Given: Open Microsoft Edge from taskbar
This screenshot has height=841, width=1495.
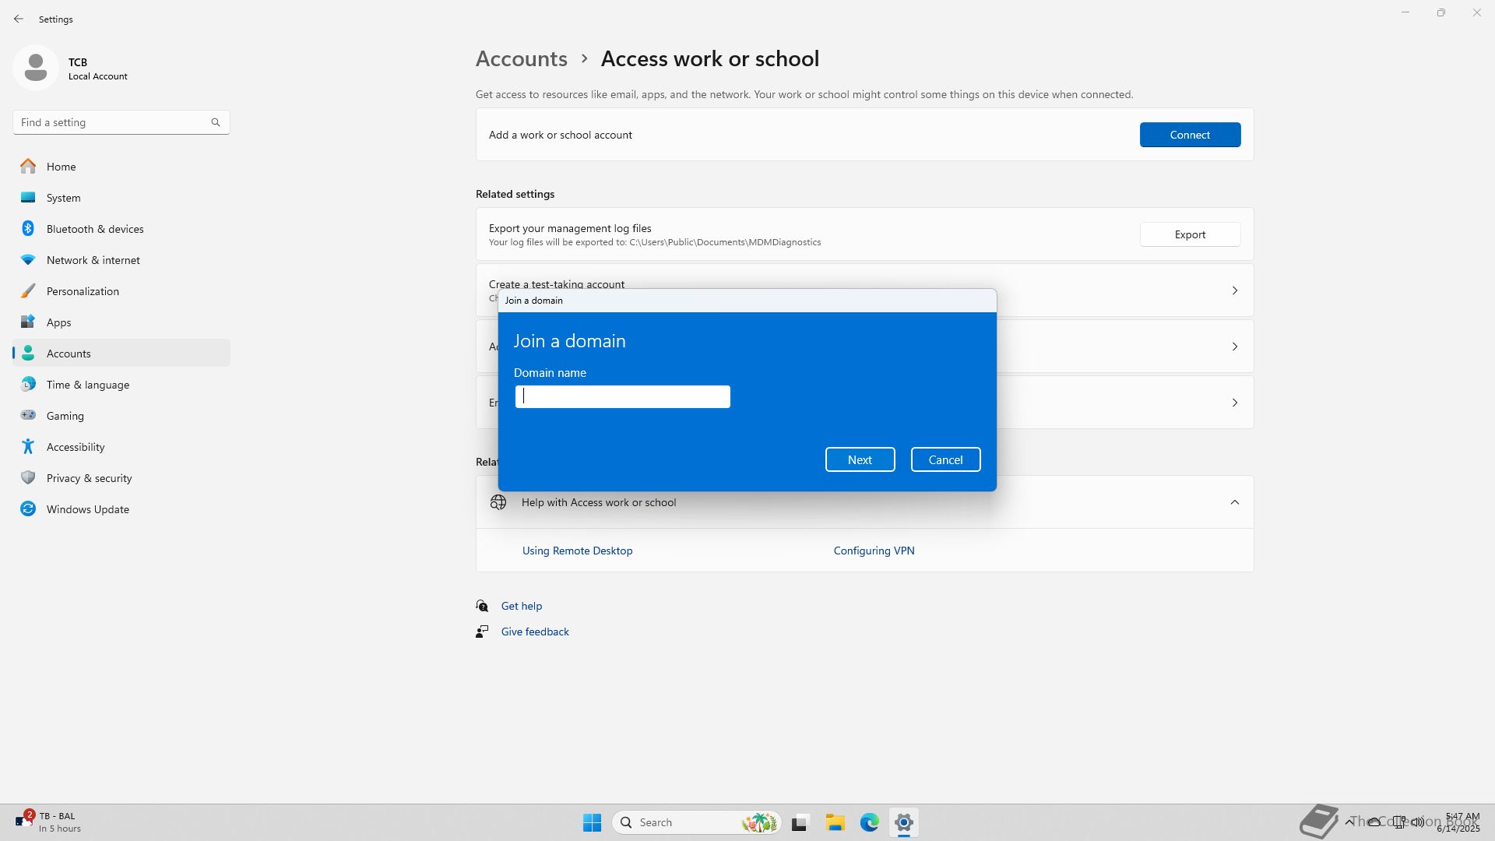Looking at the screenshot, I should pos(869,822).
